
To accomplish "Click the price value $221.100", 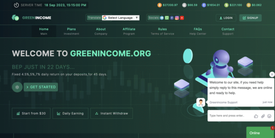I will 236,5.
